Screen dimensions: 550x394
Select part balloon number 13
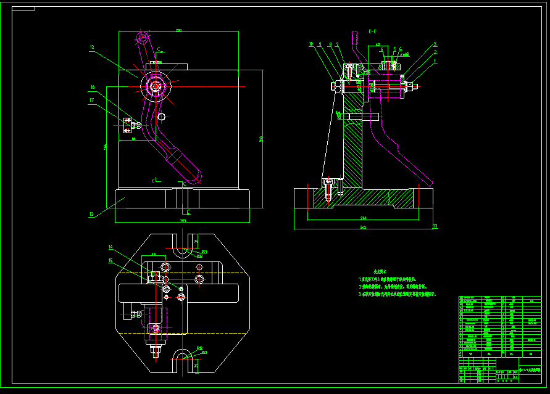91,214
